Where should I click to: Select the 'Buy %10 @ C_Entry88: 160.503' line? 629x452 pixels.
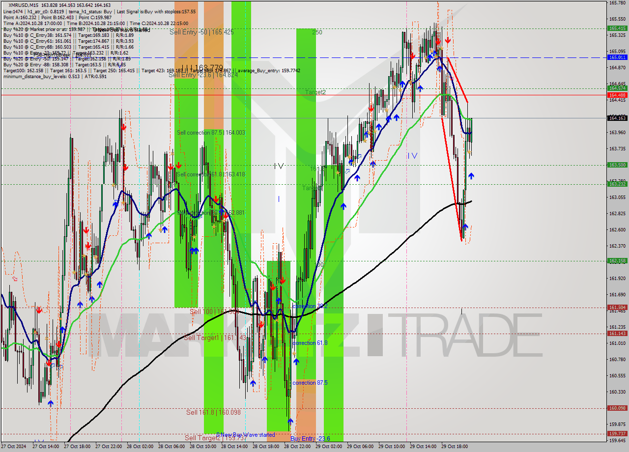point(68,47)
